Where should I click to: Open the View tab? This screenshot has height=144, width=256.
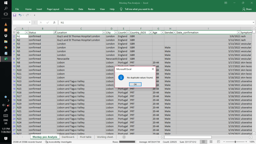pos(102,9)
